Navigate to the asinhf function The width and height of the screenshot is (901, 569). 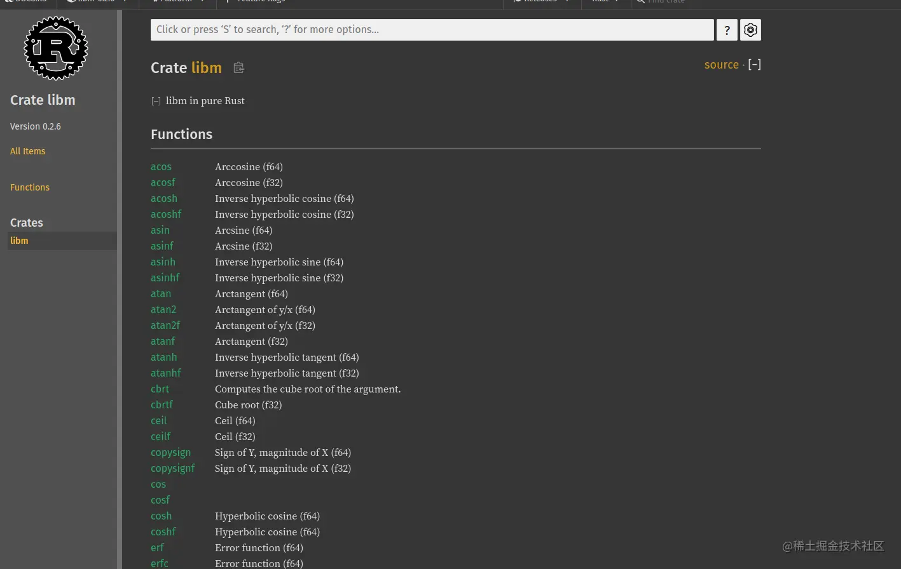[x=165, y=278]
